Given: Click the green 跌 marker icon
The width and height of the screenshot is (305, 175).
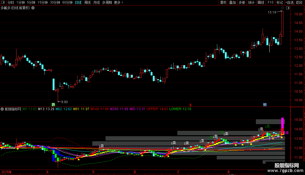Looking at the screenshot, I should (x=53, y=104).
